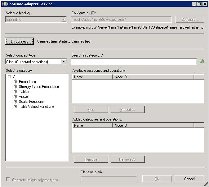Open the Select contract type dropdown

64,62
